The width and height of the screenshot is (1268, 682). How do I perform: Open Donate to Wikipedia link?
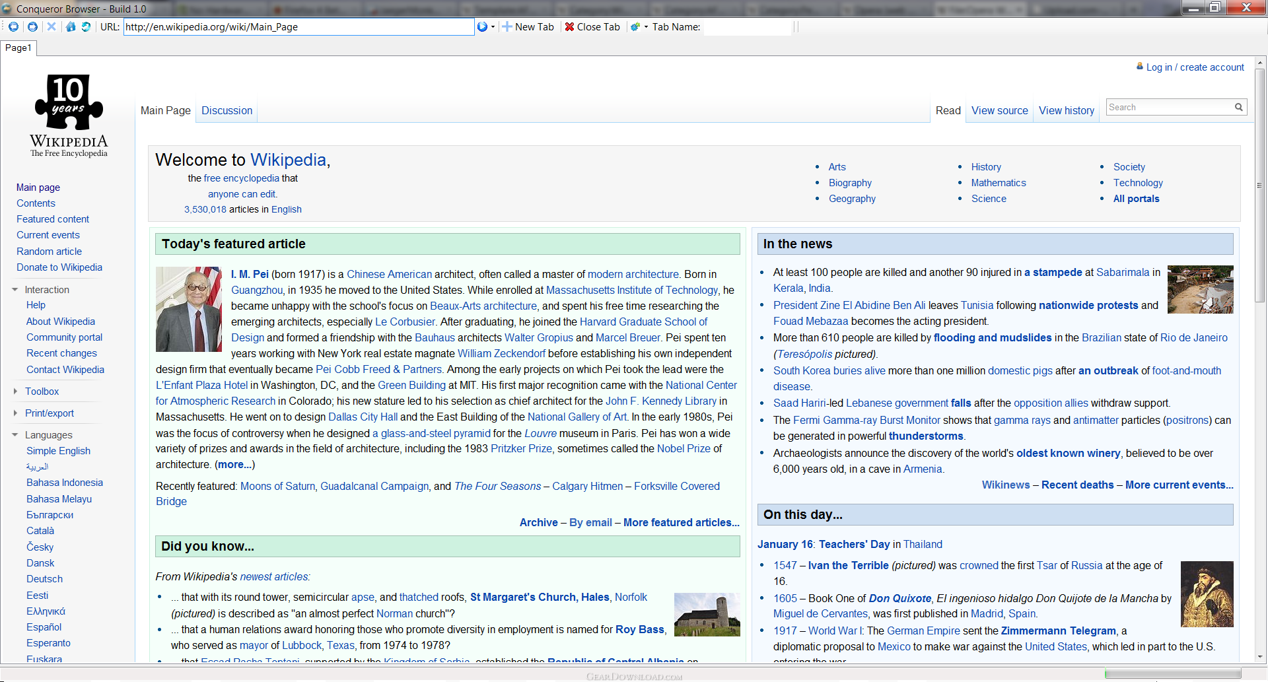click(x=59, y=267)
